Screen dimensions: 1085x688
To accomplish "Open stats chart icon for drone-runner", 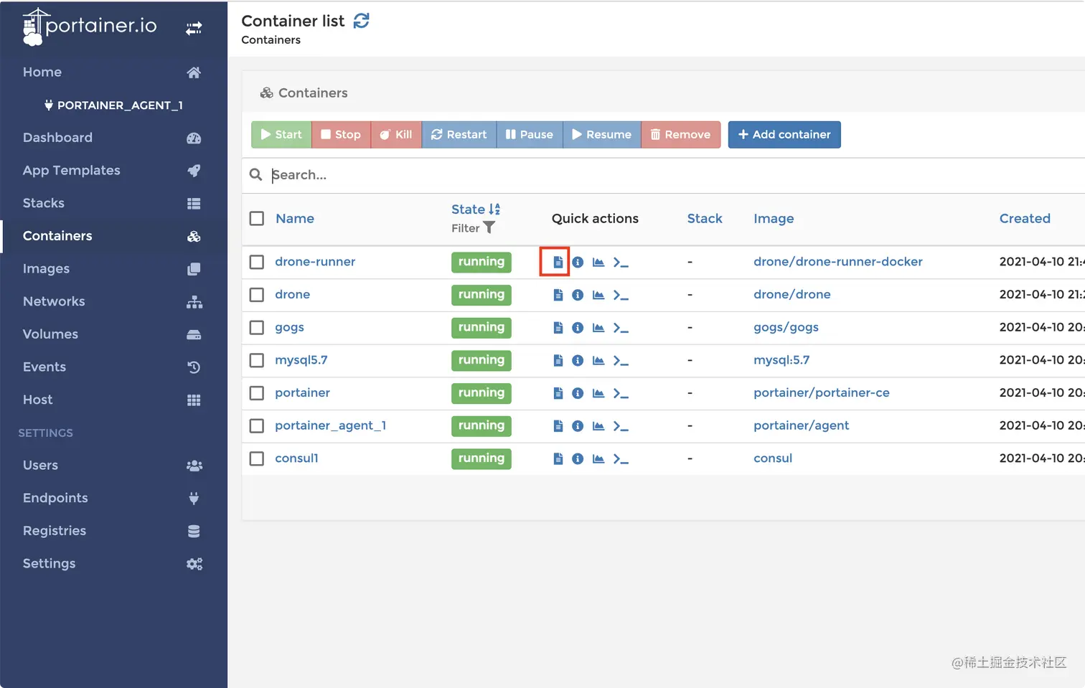I will (x=598, y=263).
